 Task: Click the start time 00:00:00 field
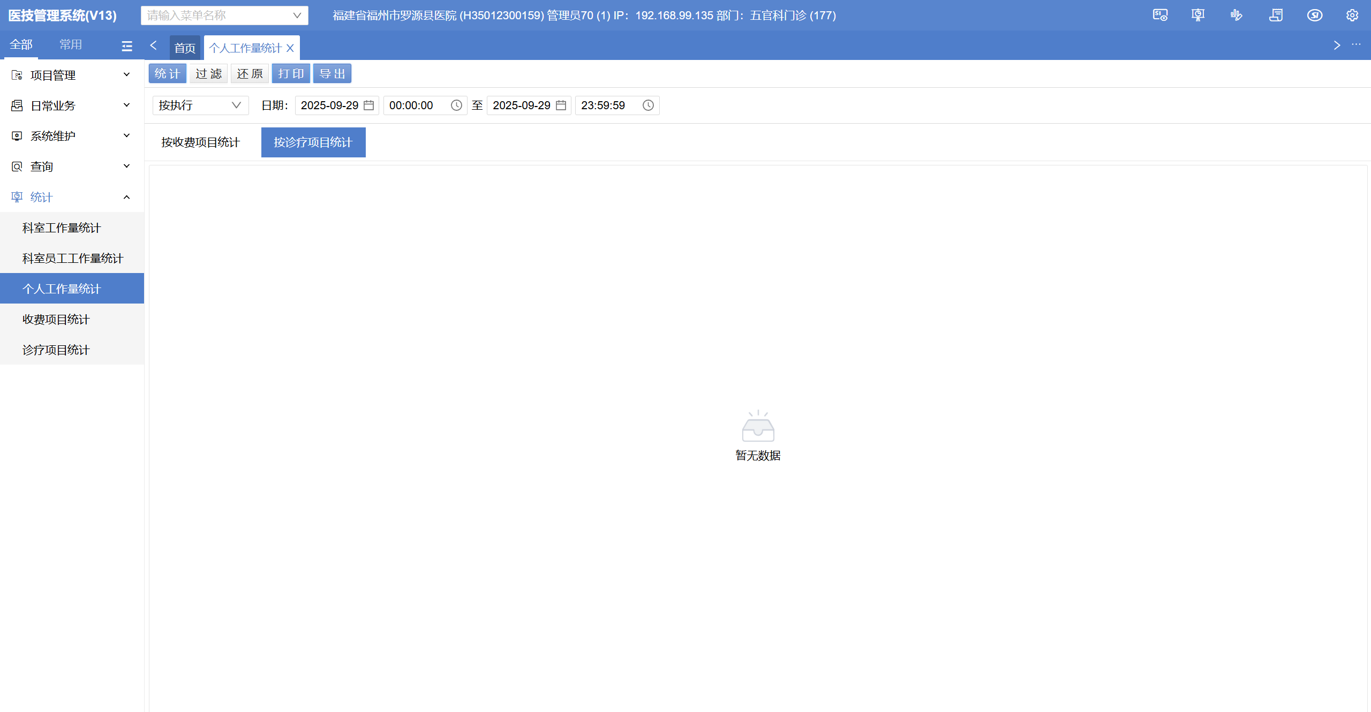[x=418, y=105]
